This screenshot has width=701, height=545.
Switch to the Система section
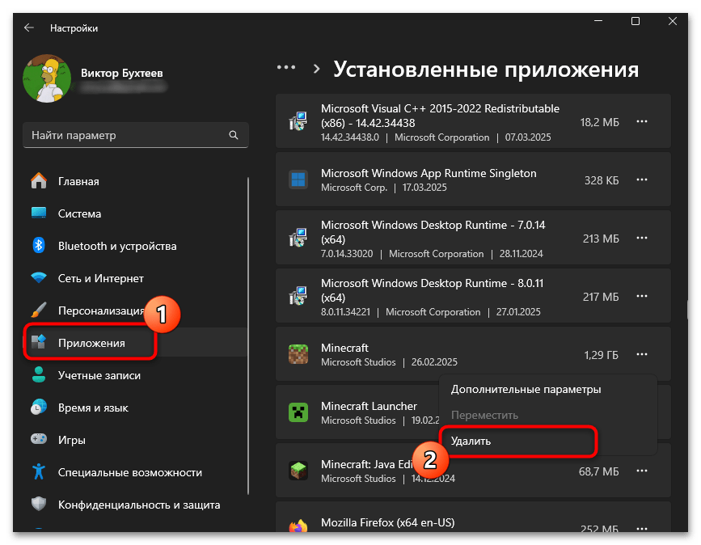pos(79,213)
